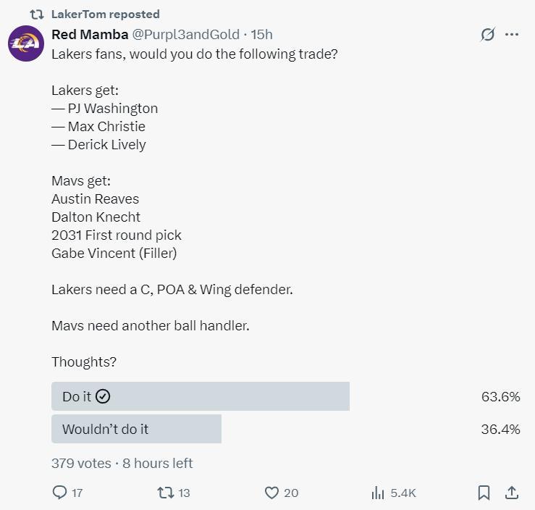Select the "Do it" poll option
Screen dimensions: 535x510
[201, 396]
